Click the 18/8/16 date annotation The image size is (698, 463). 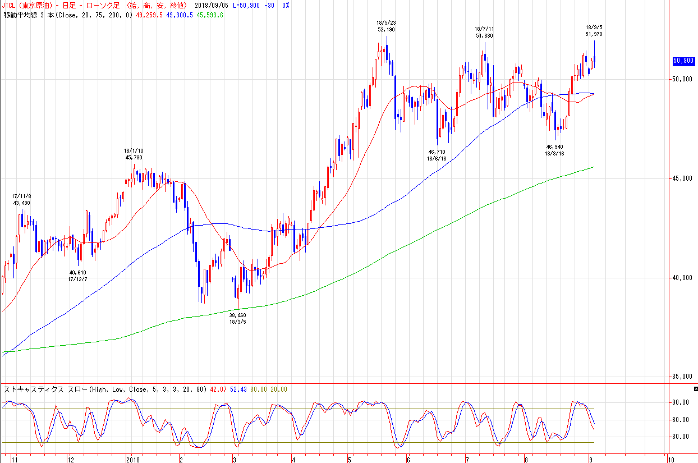[x=554, y=154]
